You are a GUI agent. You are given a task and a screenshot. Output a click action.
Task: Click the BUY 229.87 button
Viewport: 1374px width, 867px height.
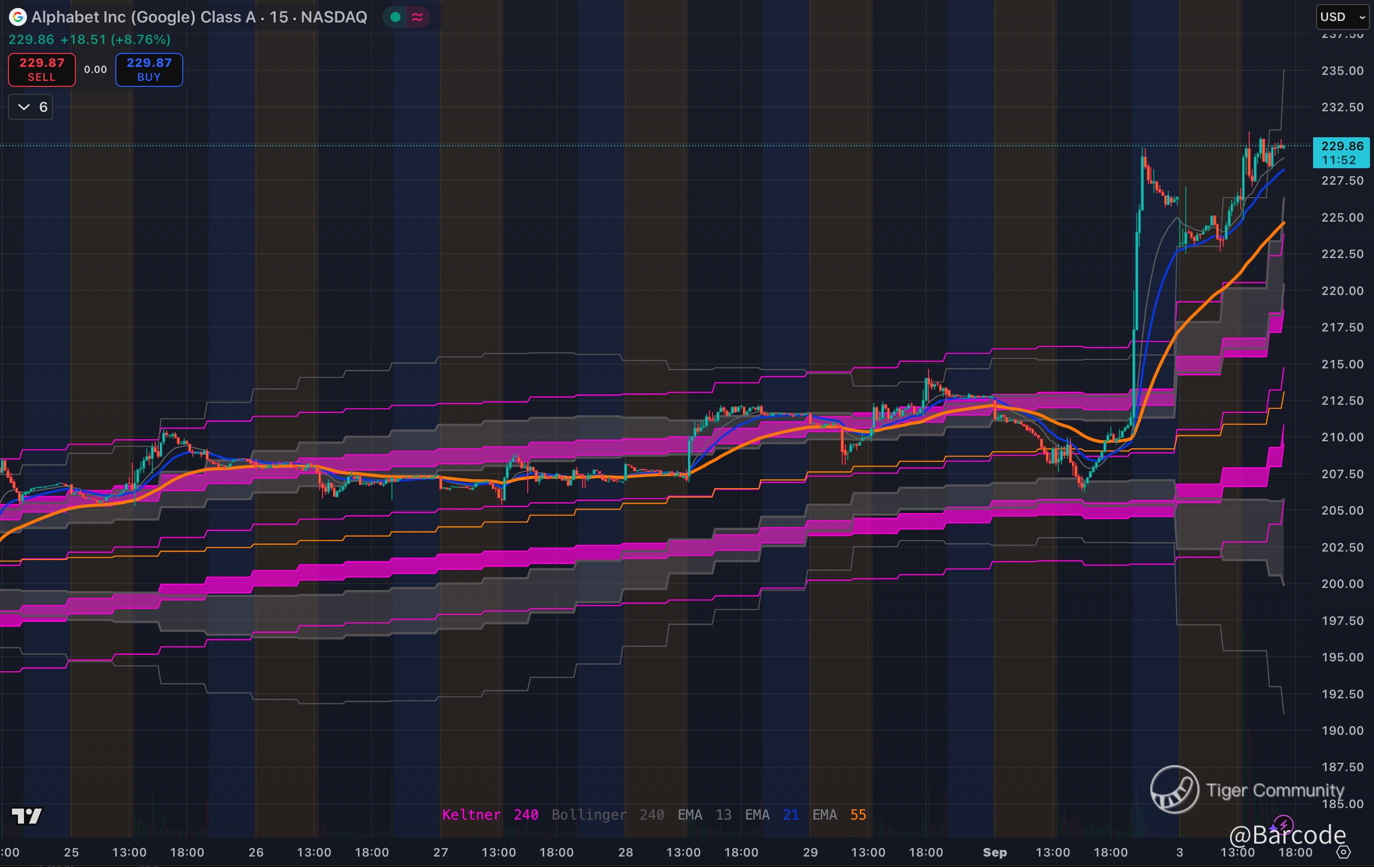pyautogui.click(x=149, y=69)
